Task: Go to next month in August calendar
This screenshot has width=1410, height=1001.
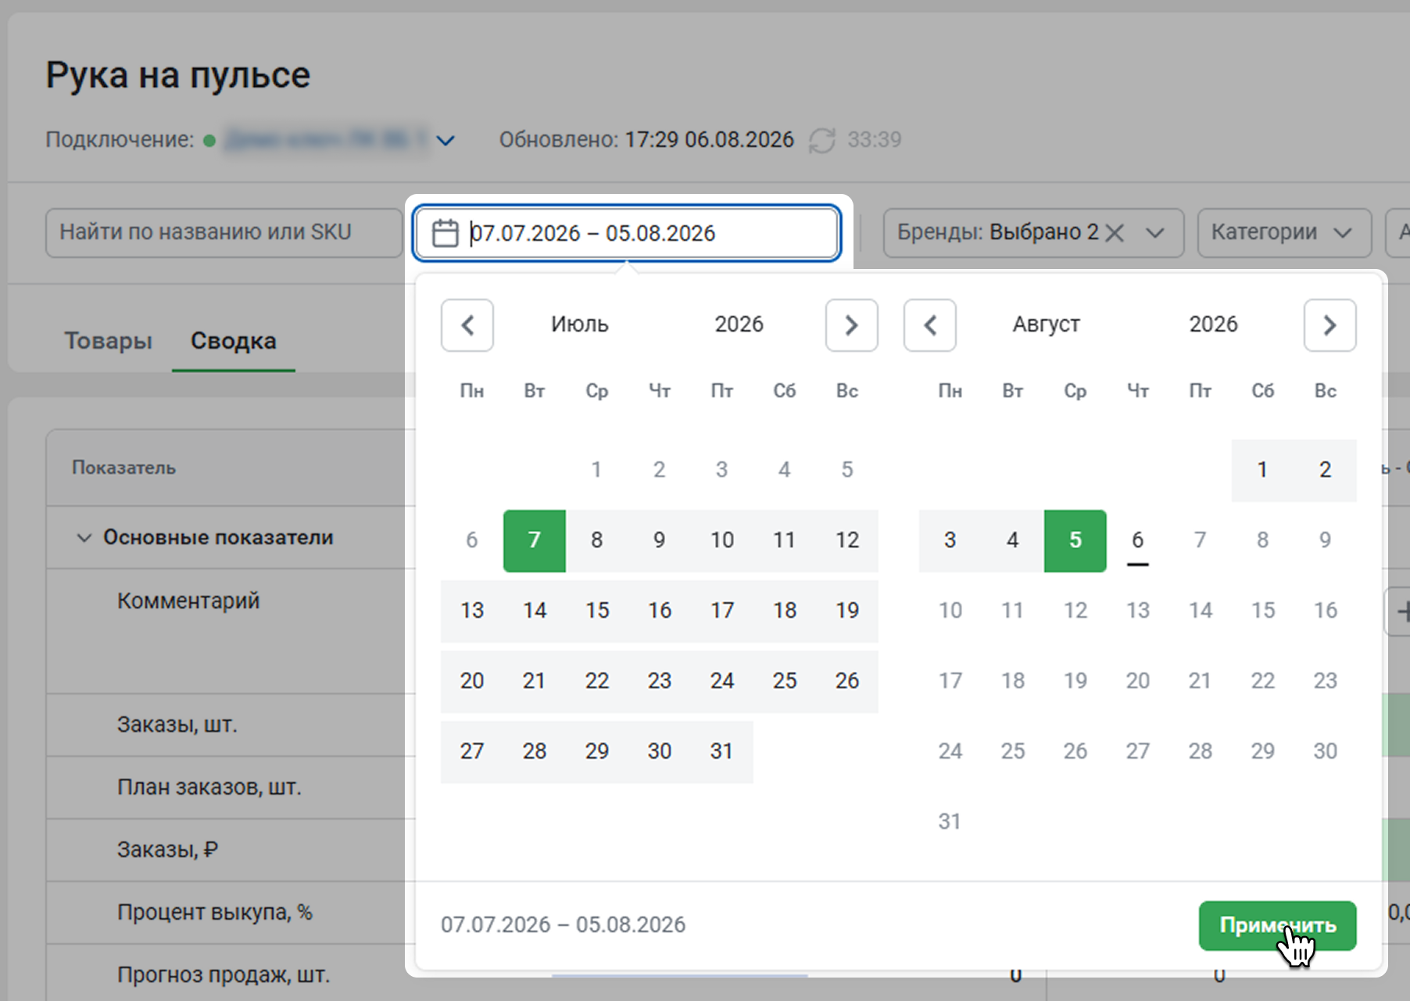Action: (1330, 325)
